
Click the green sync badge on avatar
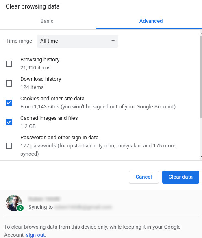[20, 208]
